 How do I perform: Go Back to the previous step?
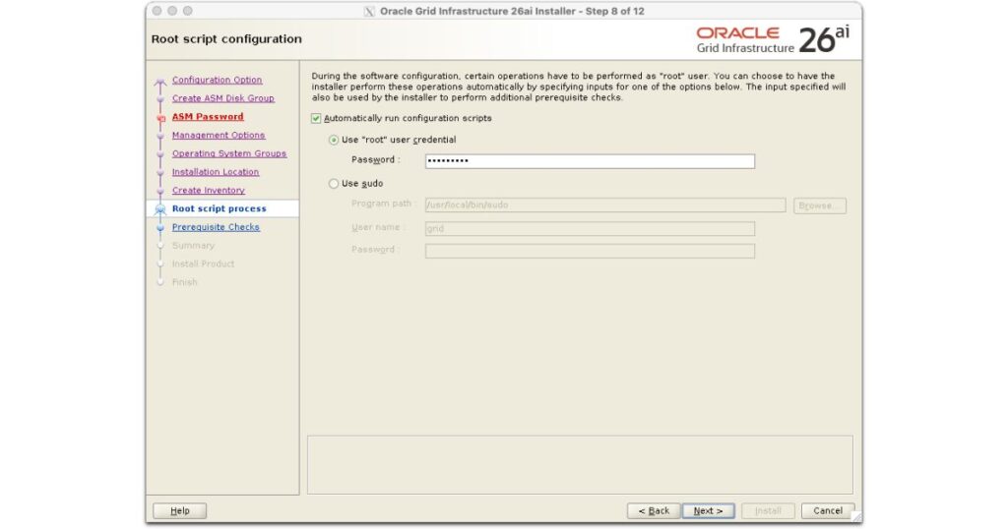pyautogui.click(x=654, y=511)
